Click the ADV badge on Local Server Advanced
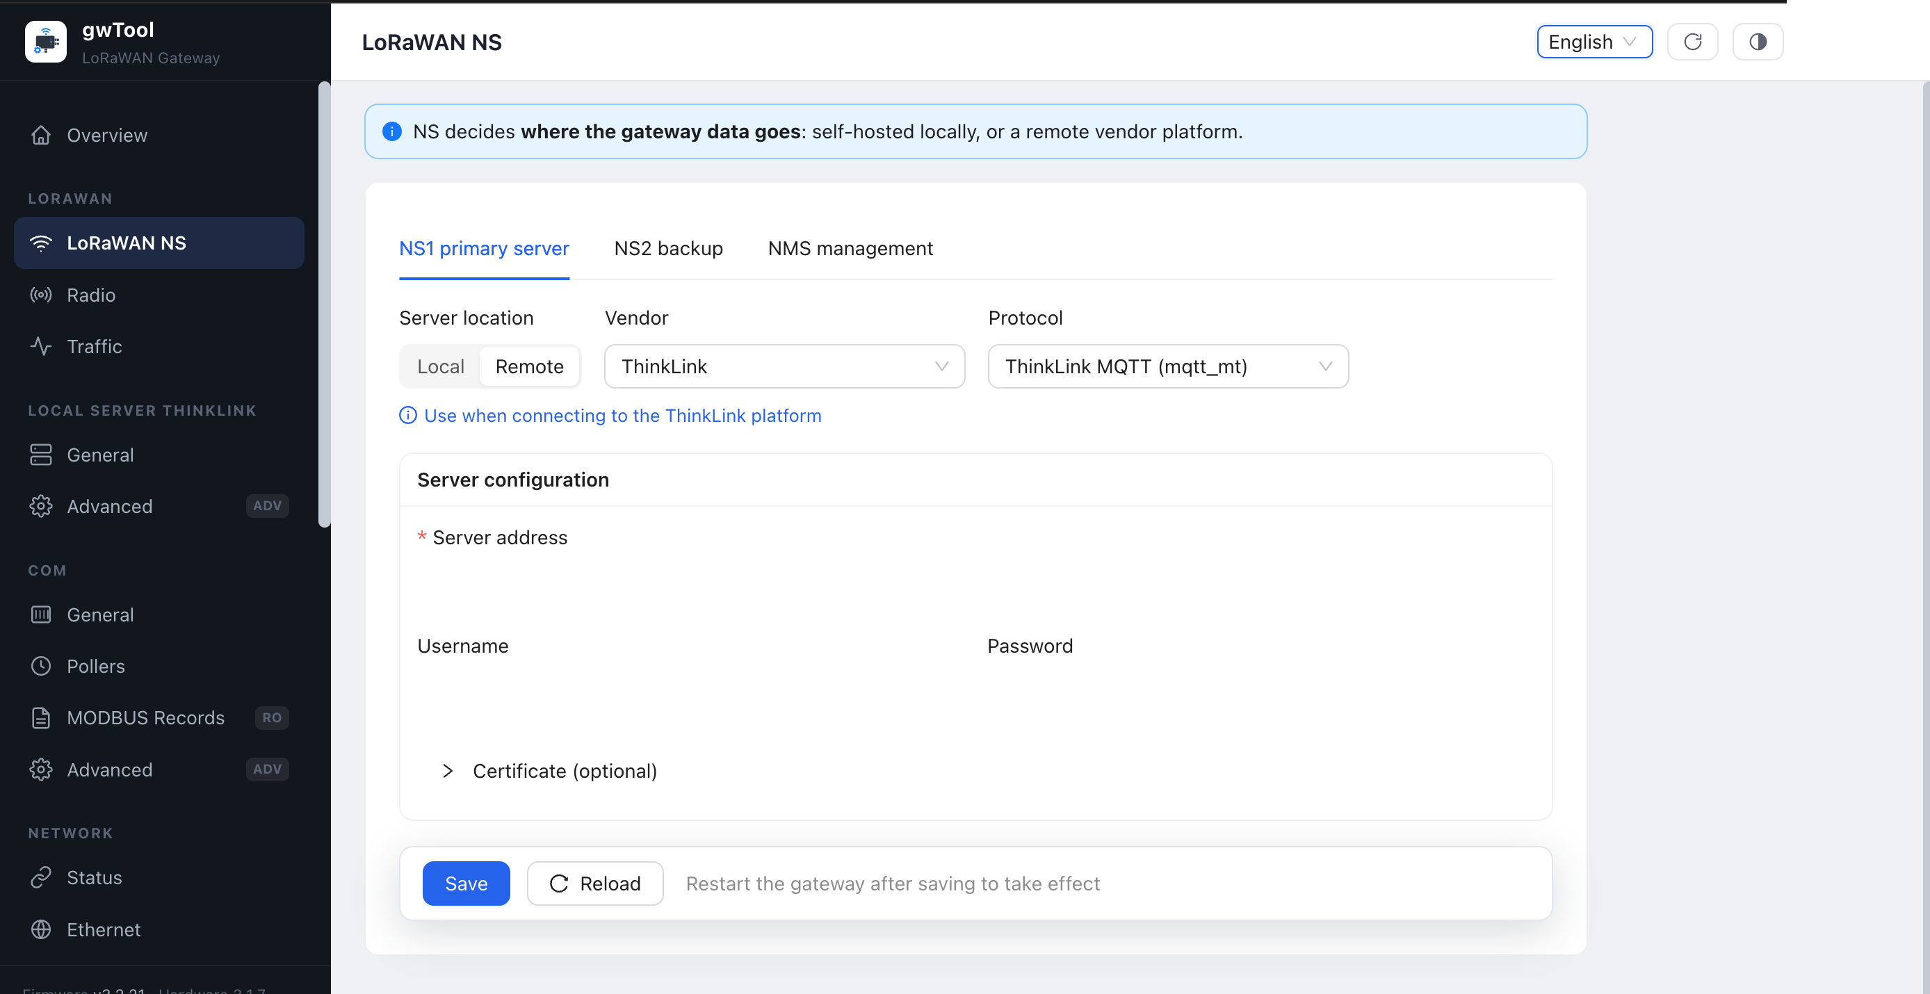The height and width of the screenshot is (994, 1930). point(268,505)
